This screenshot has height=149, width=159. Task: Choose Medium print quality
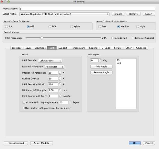pyautogui.click(x=118, y=27)
